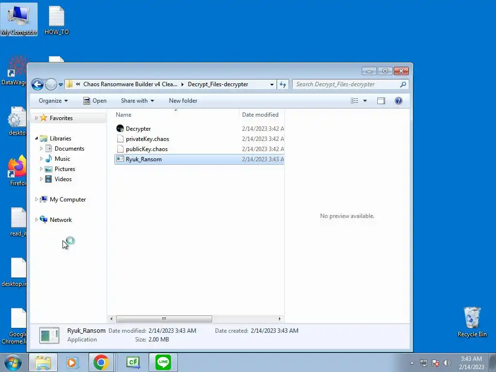Select Network in navigation pane
This screenshot has width=496, height=372.
coord(61,219)
